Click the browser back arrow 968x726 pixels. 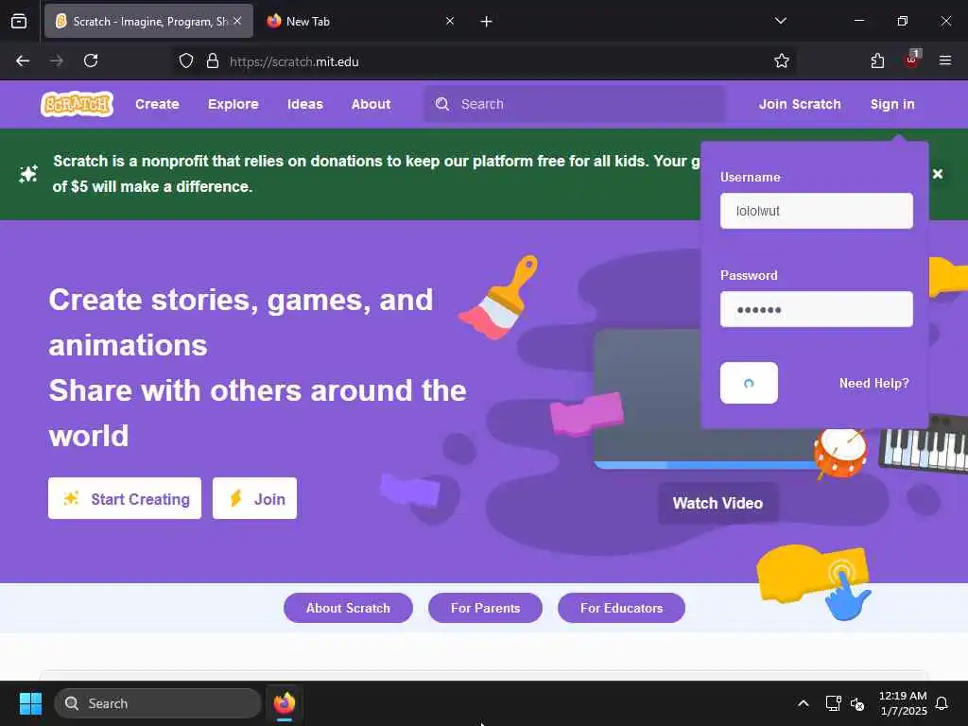coord(23,61)
